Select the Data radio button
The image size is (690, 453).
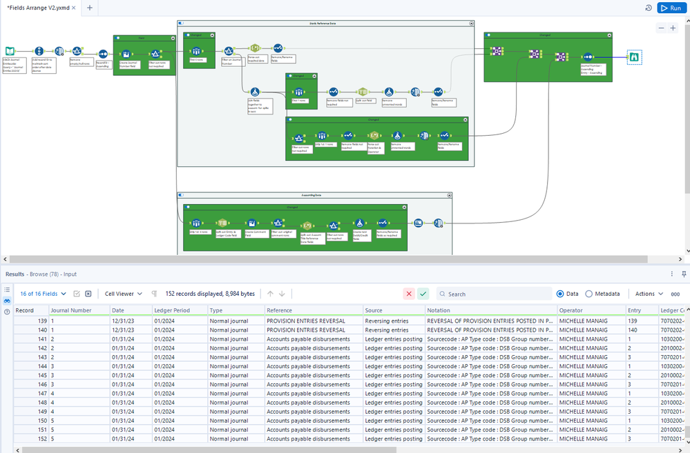[559, 294]
